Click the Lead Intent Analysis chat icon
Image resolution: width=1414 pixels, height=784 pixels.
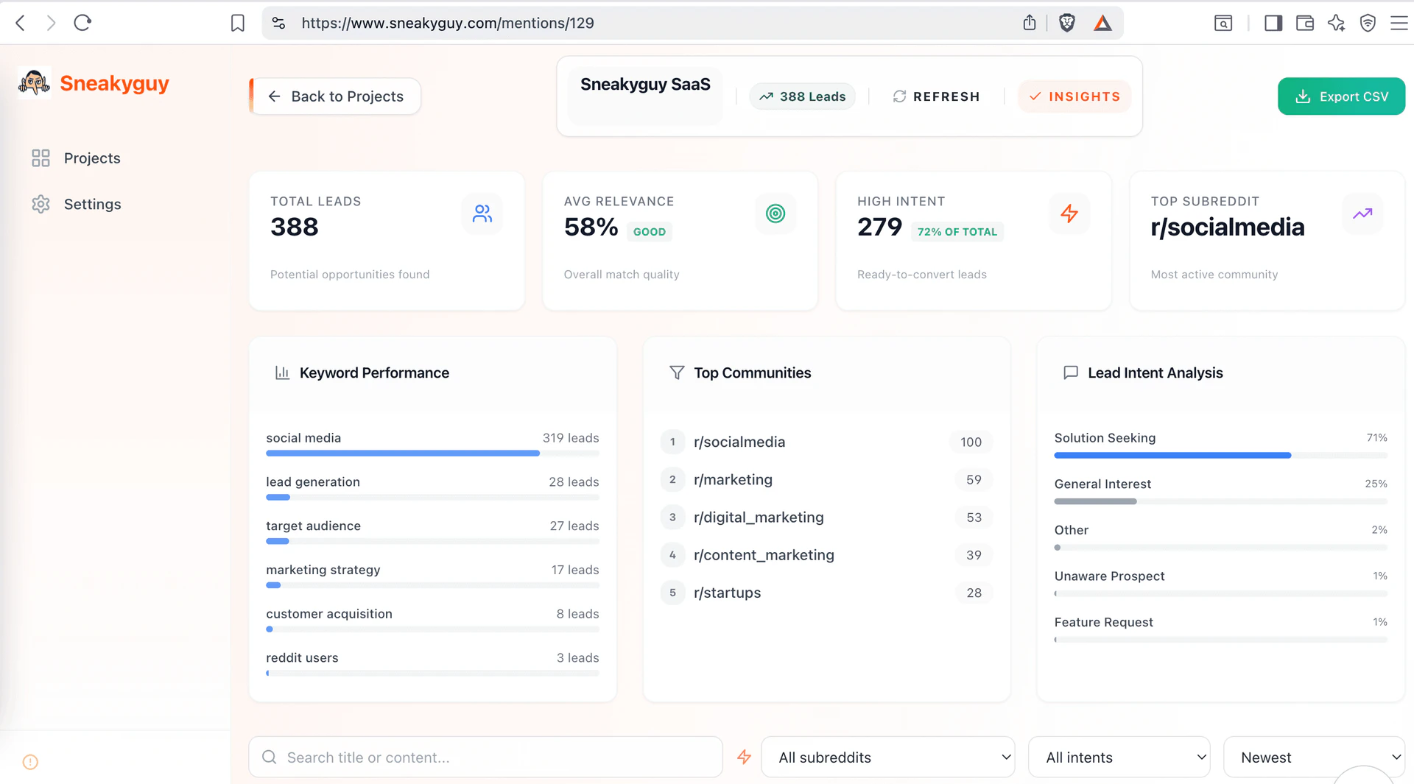[x=1071, y=372]
